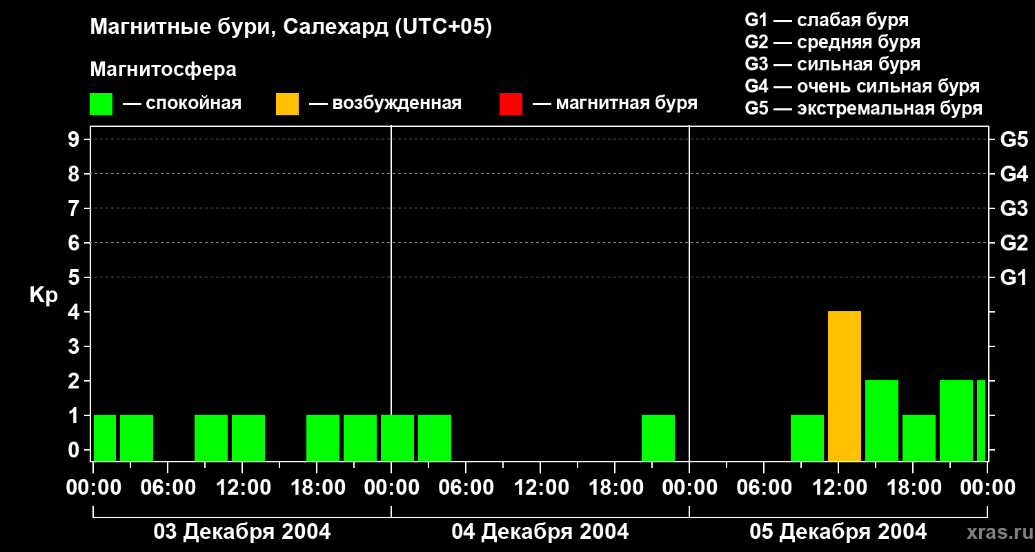The width and height of the screenshot is (1035, 552).
Task: Click the 18:00 time label above 05 Декабря
Action: pos(913,487)
